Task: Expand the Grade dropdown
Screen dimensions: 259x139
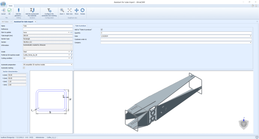Action: click(69, 51)
